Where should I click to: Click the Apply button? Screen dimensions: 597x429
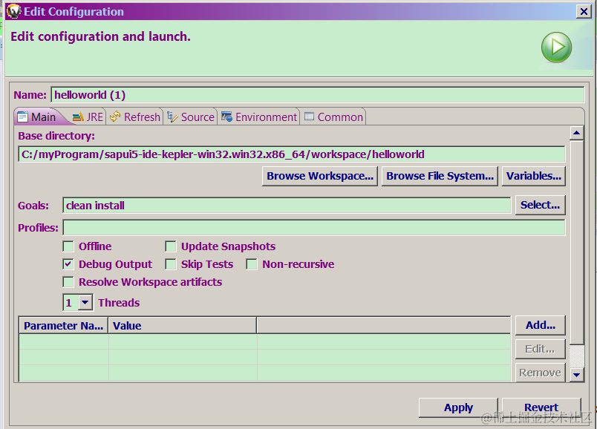pyautogui.click(x=458, y=407)
